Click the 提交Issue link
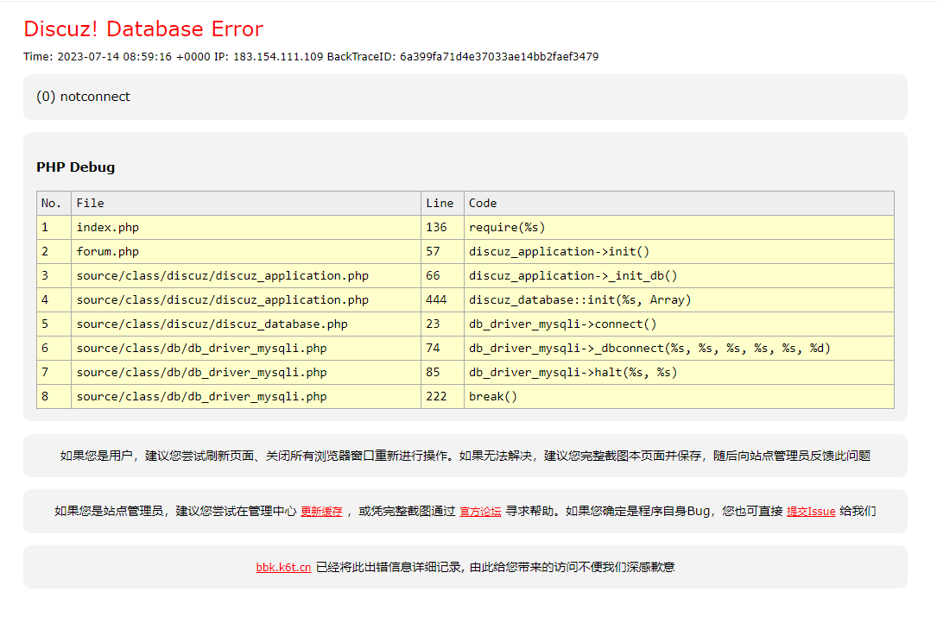 811,511
